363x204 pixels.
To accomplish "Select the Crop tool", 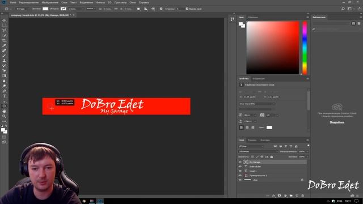I will point(4,40).
